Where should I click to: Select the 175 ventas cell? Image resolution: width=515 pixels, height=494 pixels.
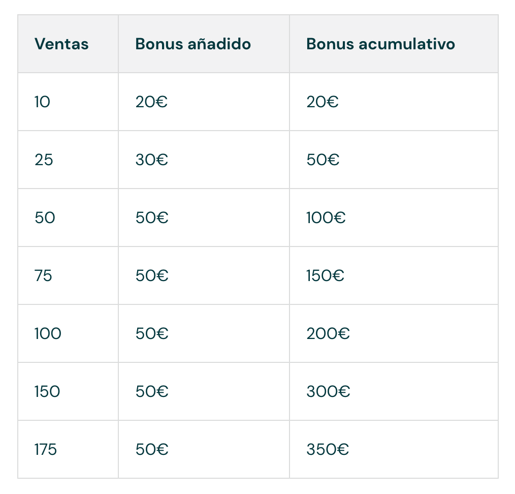tap(46, 450)
